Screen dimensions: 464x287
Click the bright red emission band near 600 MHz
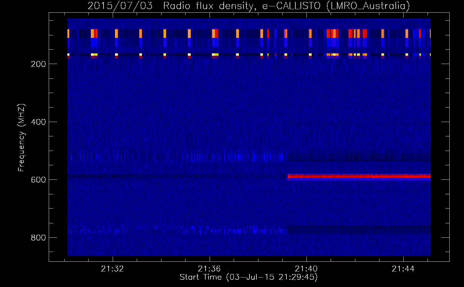coord(359,177)
